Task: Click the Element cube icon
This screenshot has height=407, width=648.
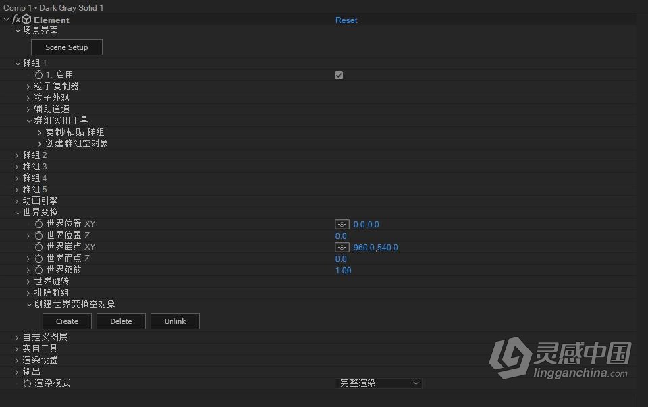Action: [x=26, y=20]
